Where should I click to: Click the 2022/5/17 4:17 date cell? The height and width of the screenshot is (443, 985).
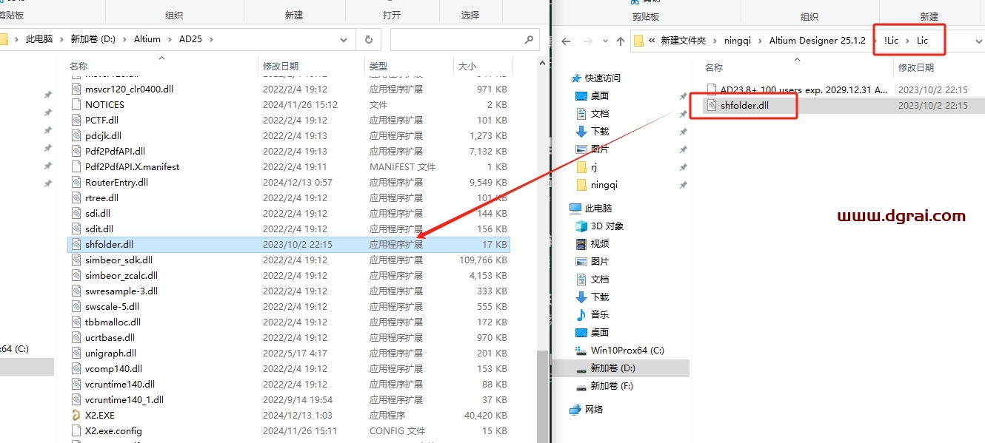tap(295, 353)
